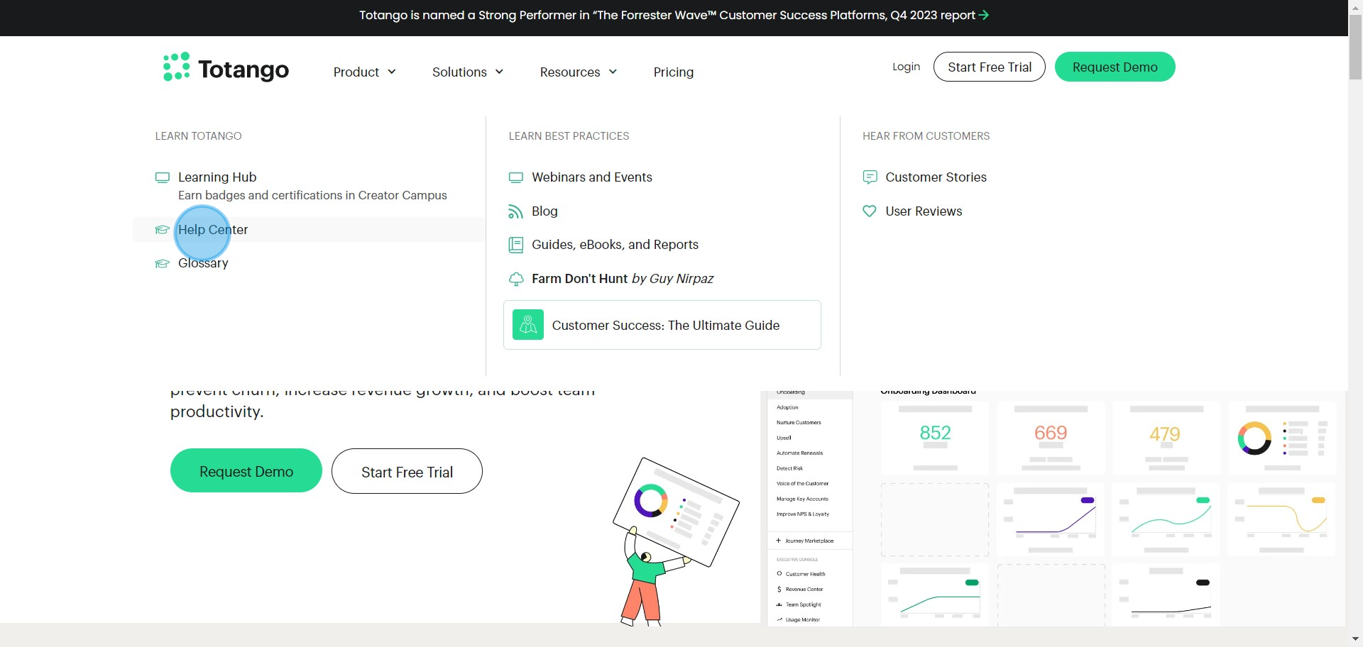This screenshot has height=647, width=1363.
Task: View Customer Stories
Action: click(x=936, y=177)
